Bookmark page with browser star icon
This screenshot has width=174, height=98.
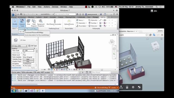pos(147,35)
